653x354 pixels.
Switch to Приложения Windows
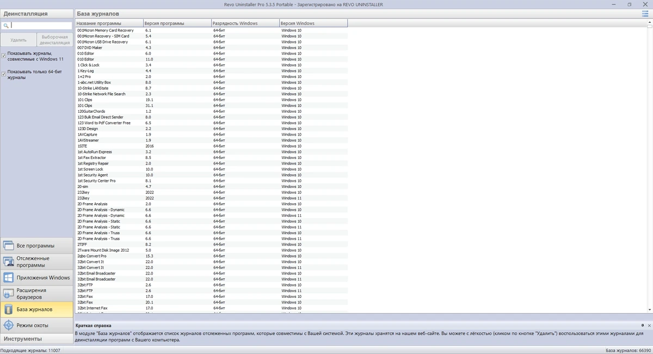(x=36, y=277)
